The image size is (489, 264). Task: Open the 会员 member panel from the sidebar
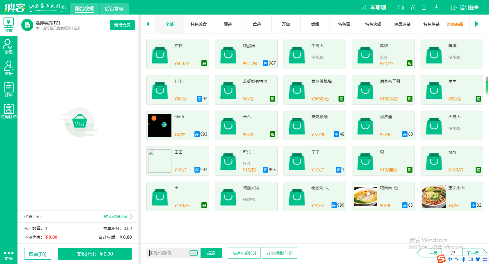[x=9, y=47]
